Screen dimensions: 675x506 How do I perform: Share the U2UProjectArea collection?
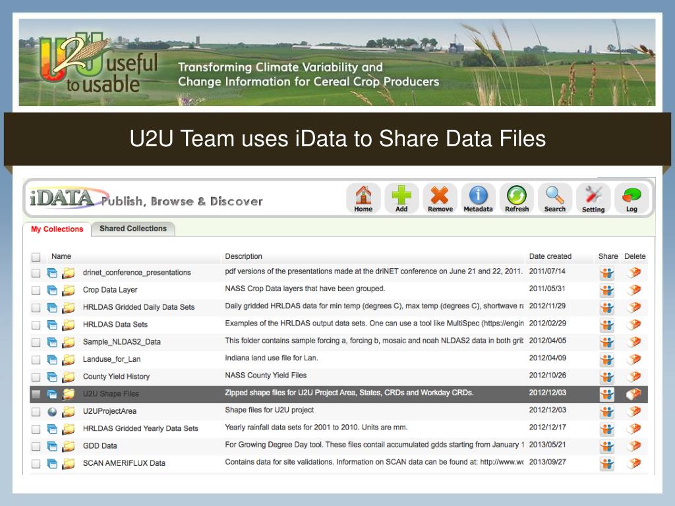click(x=607, y=411)
